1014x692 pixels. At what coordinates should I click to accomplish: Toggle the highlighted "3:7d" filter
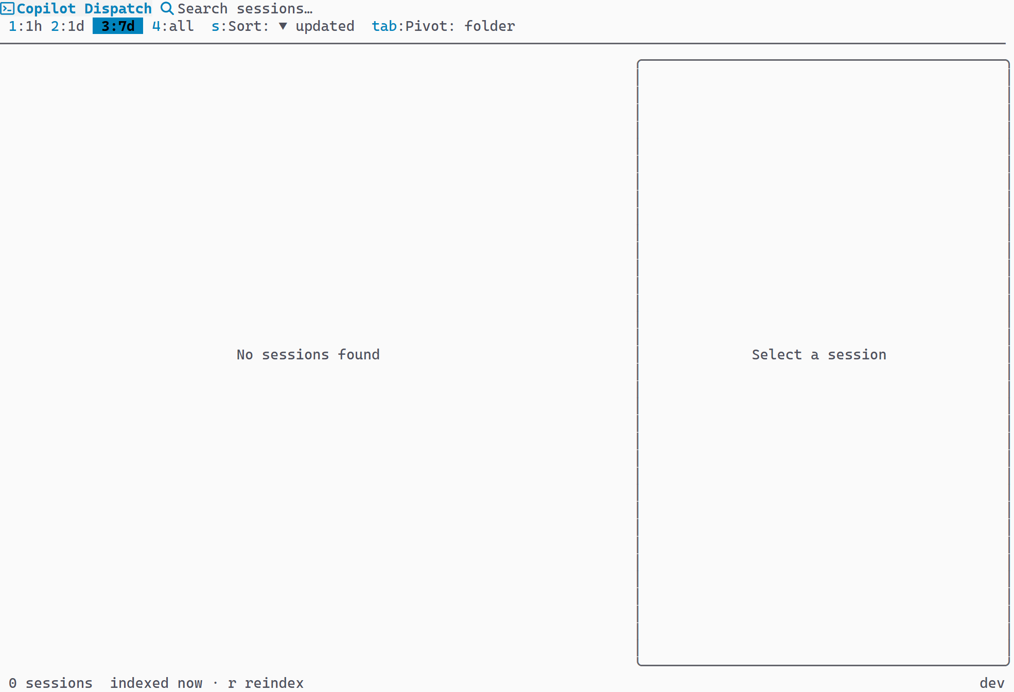(117, 26)
